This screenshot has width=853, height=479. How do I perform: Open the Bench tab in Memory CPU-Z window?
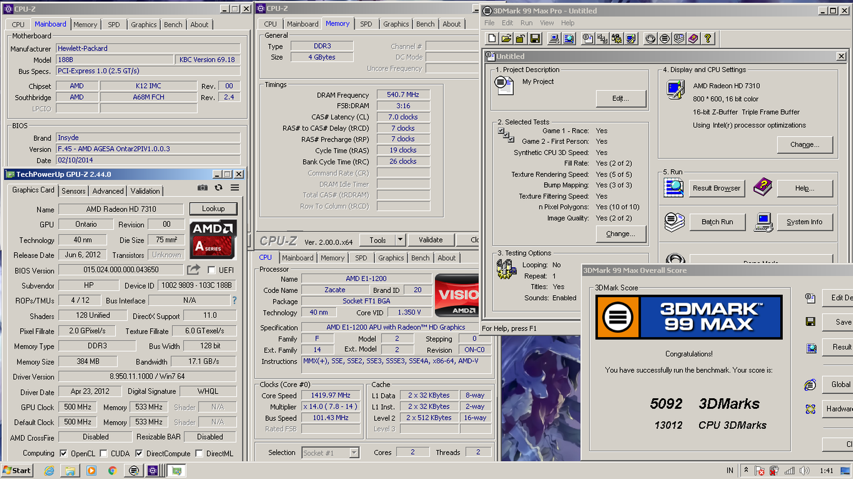tap(425, 24)
